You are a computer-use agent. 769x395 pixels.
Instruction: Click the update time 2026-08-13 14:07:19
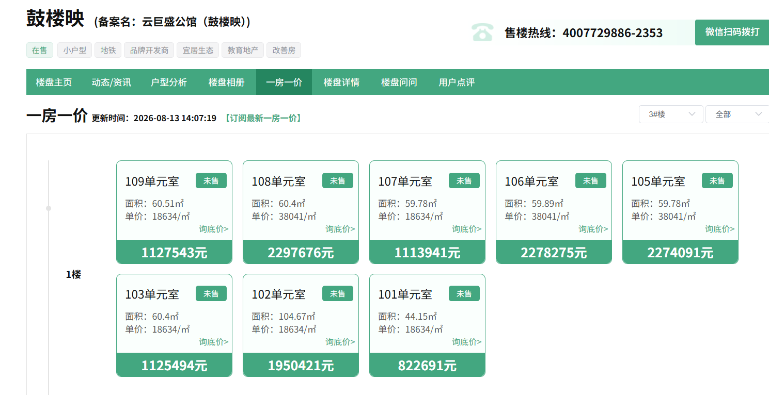tap(175, 118)
